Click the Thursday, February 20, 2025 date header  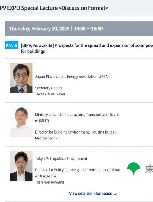click(x=56, y=29)
